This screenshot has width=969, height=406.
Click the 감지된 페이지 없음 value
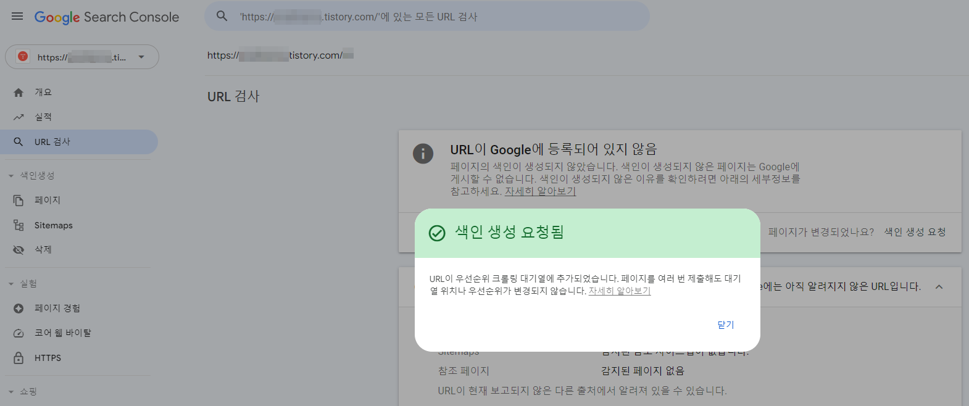(643, 371)
